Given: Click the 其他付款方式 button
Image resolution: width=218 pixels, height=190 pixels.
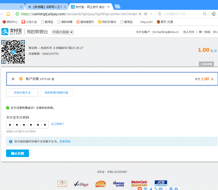Looking at the screenshot, I should 22,92.
